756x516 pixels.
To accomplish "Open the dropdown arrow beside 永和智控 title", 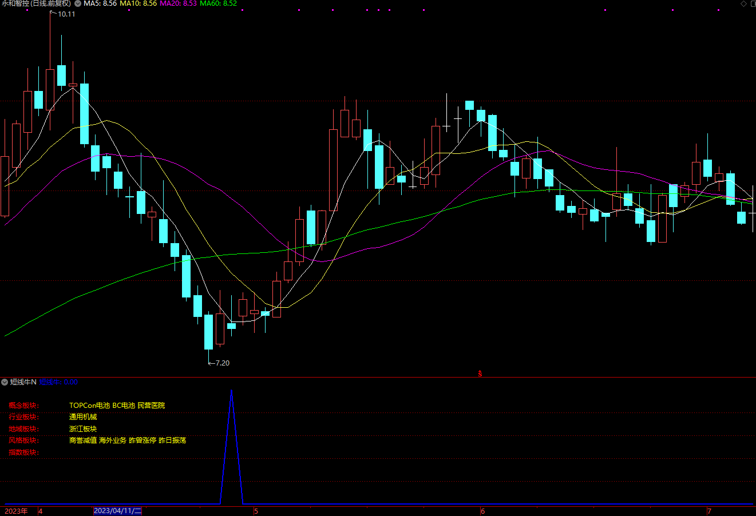I will point(78,3).
